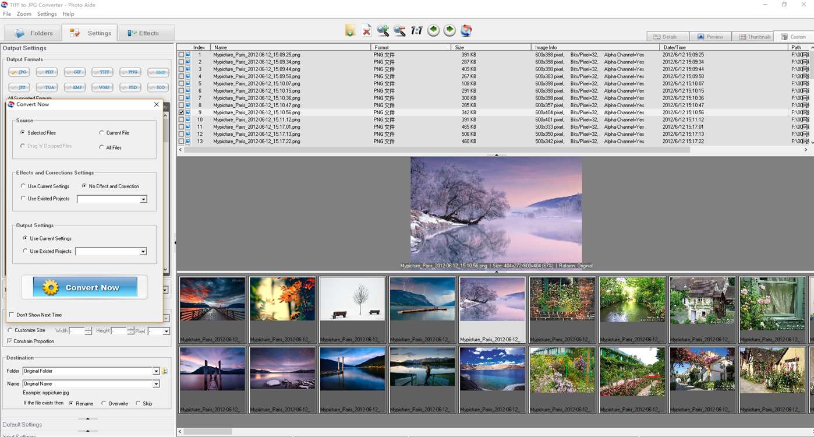The height and width of the screenshot is (437, 814).
Task: Zoom out with the magnifier minus icon
Action: point(399,30)
